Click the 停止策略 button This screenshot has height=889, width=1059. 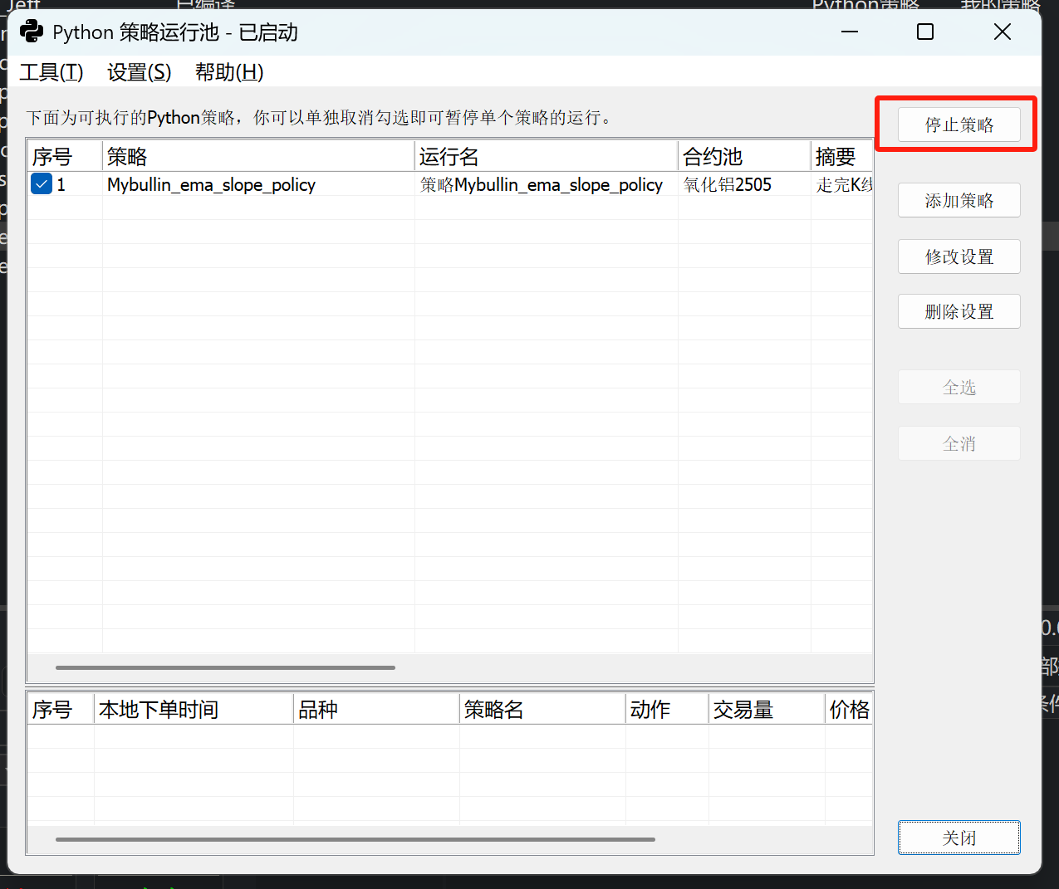point(959,125)
